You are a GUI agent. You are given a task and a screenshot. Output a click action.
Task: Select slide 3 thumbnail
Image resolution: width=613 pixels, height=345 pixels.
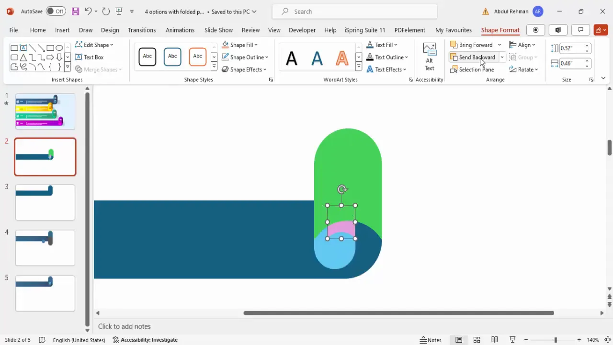point(45,202)
